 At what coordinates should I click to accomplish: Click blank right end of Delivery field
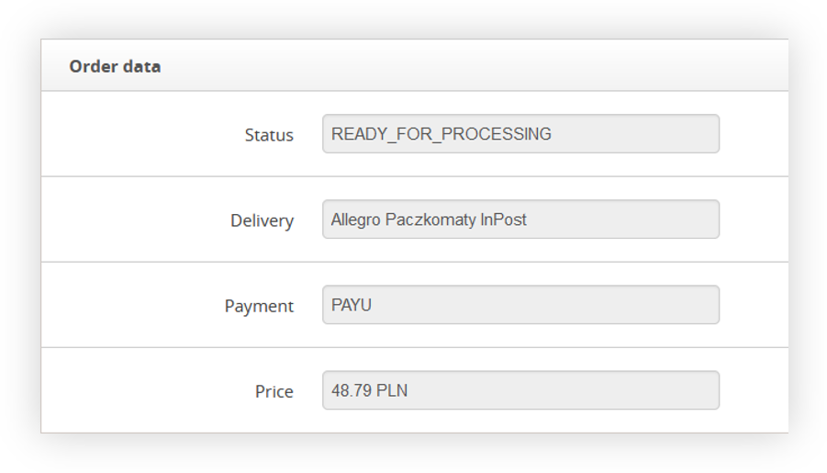click(x=679, y=220)
